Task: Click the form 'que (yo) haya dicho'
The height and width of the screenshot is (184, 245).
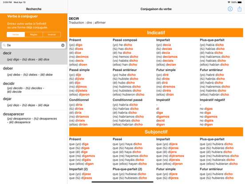Action: pos(127,144)
